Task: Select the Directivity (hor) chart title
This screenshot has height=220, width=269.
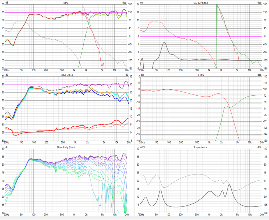Action: click(66, 147)
